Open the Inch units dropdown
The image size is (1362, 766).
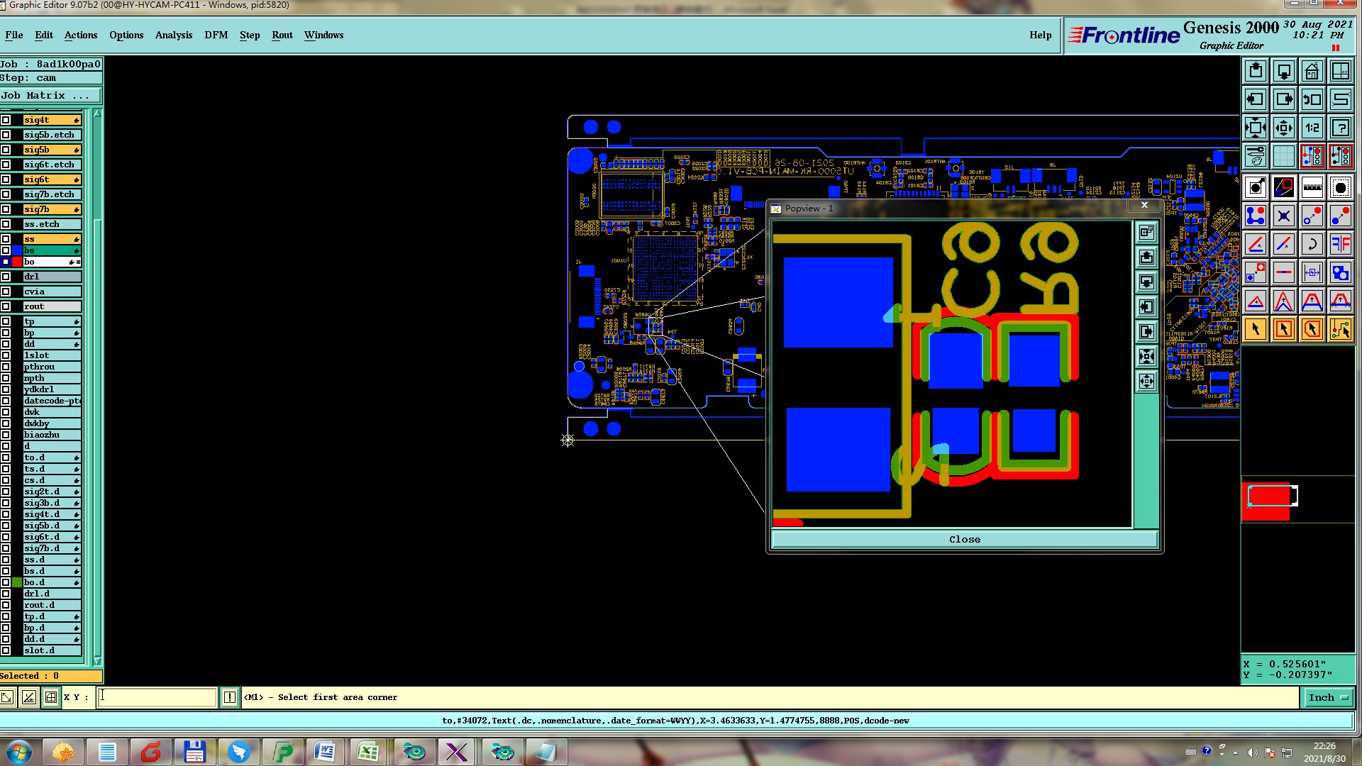point(1327,698)
